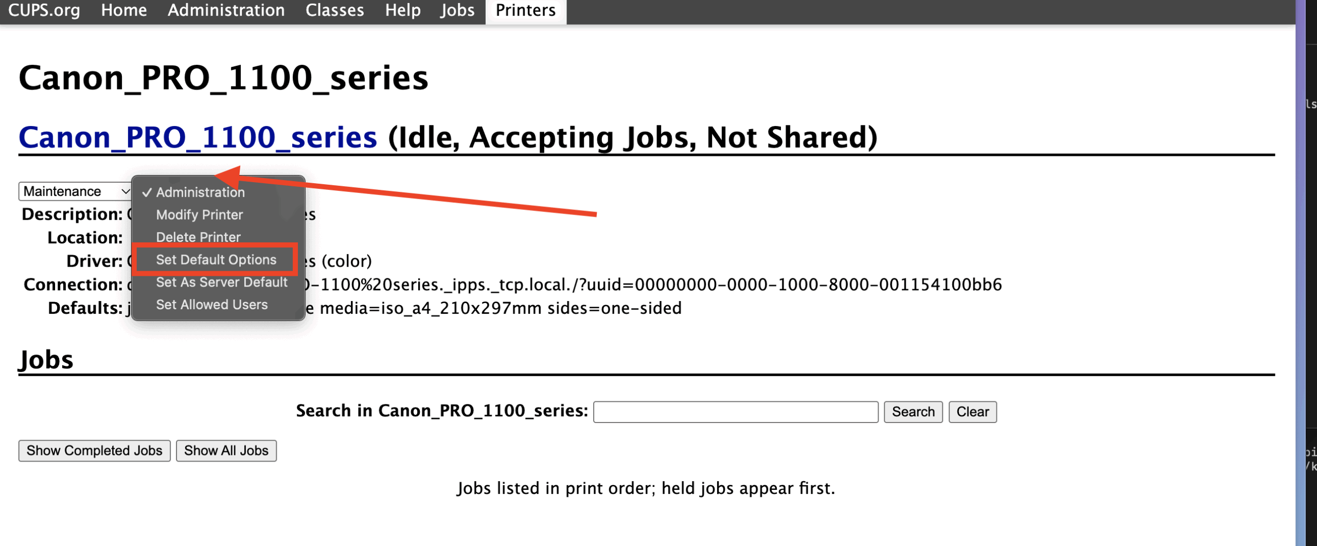The height and width of the screenshot is (546, 1317).
Task: Visit the CUPS.org link
Action: tap(44, 10)
